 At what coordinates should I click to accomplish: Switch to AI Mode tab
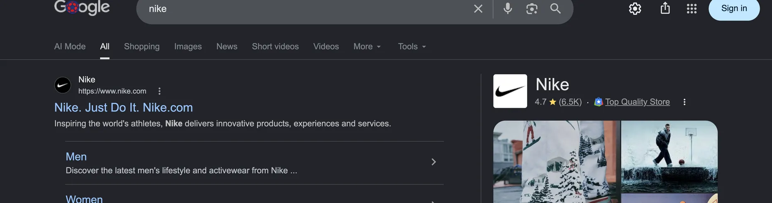(70, 46)
